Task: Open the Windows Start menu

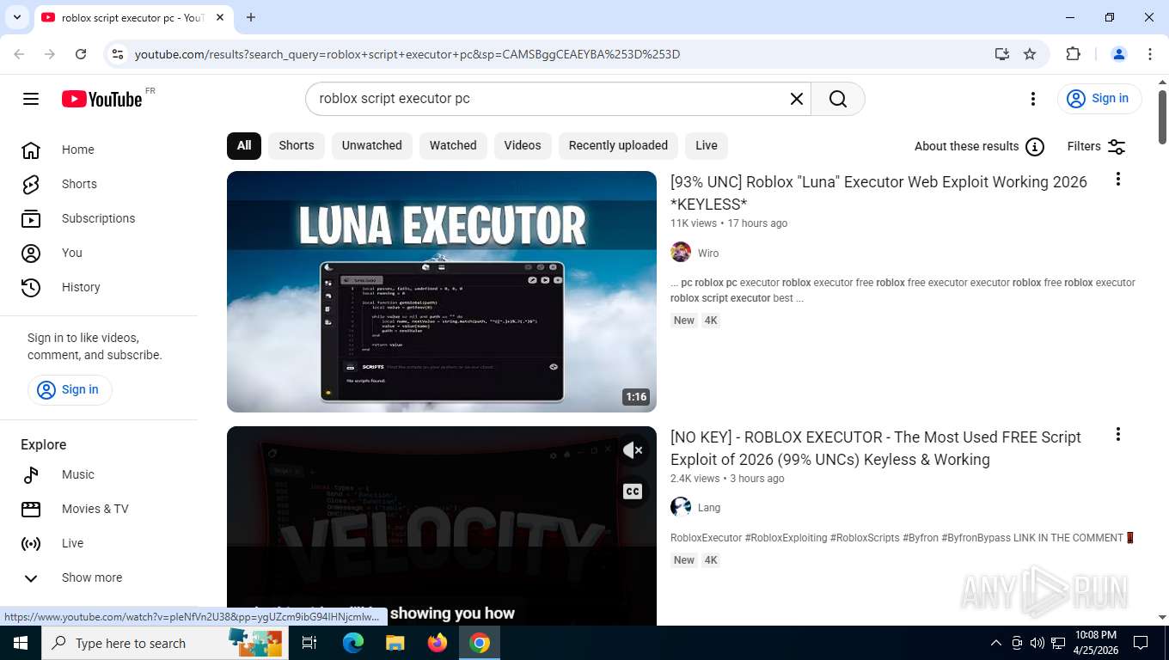Action: click(x=21, y=643)
